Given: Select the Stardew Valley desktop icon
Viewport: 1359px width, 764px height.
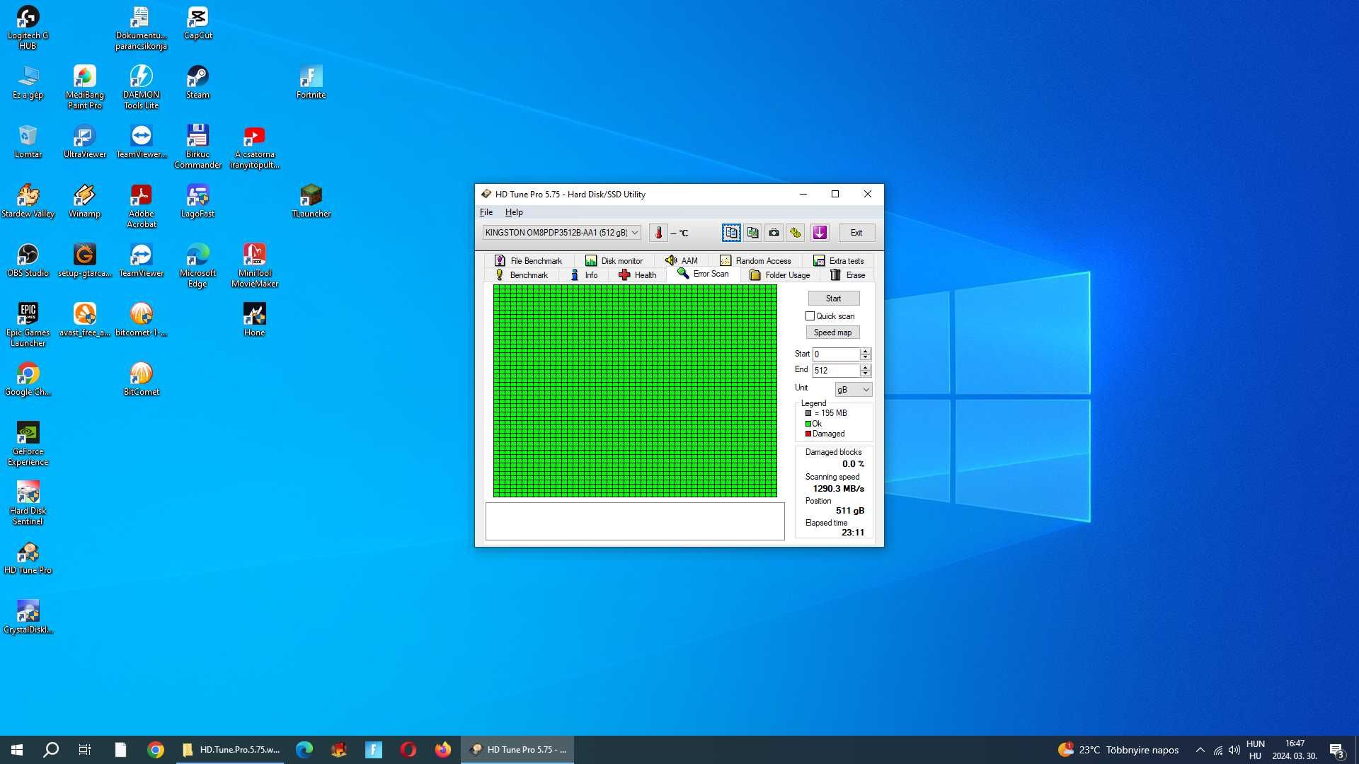Looking at the screenshot, I should tap(28, 201).
